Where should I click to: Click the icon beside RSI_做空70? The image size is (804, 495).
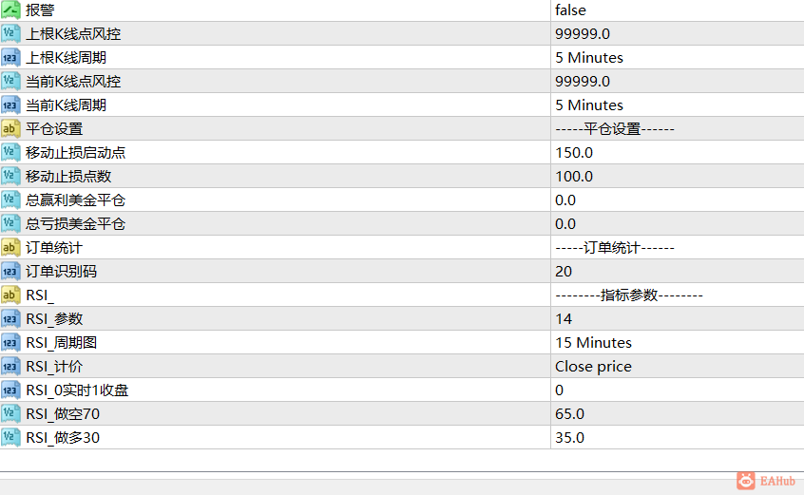(x=10, y=413)
